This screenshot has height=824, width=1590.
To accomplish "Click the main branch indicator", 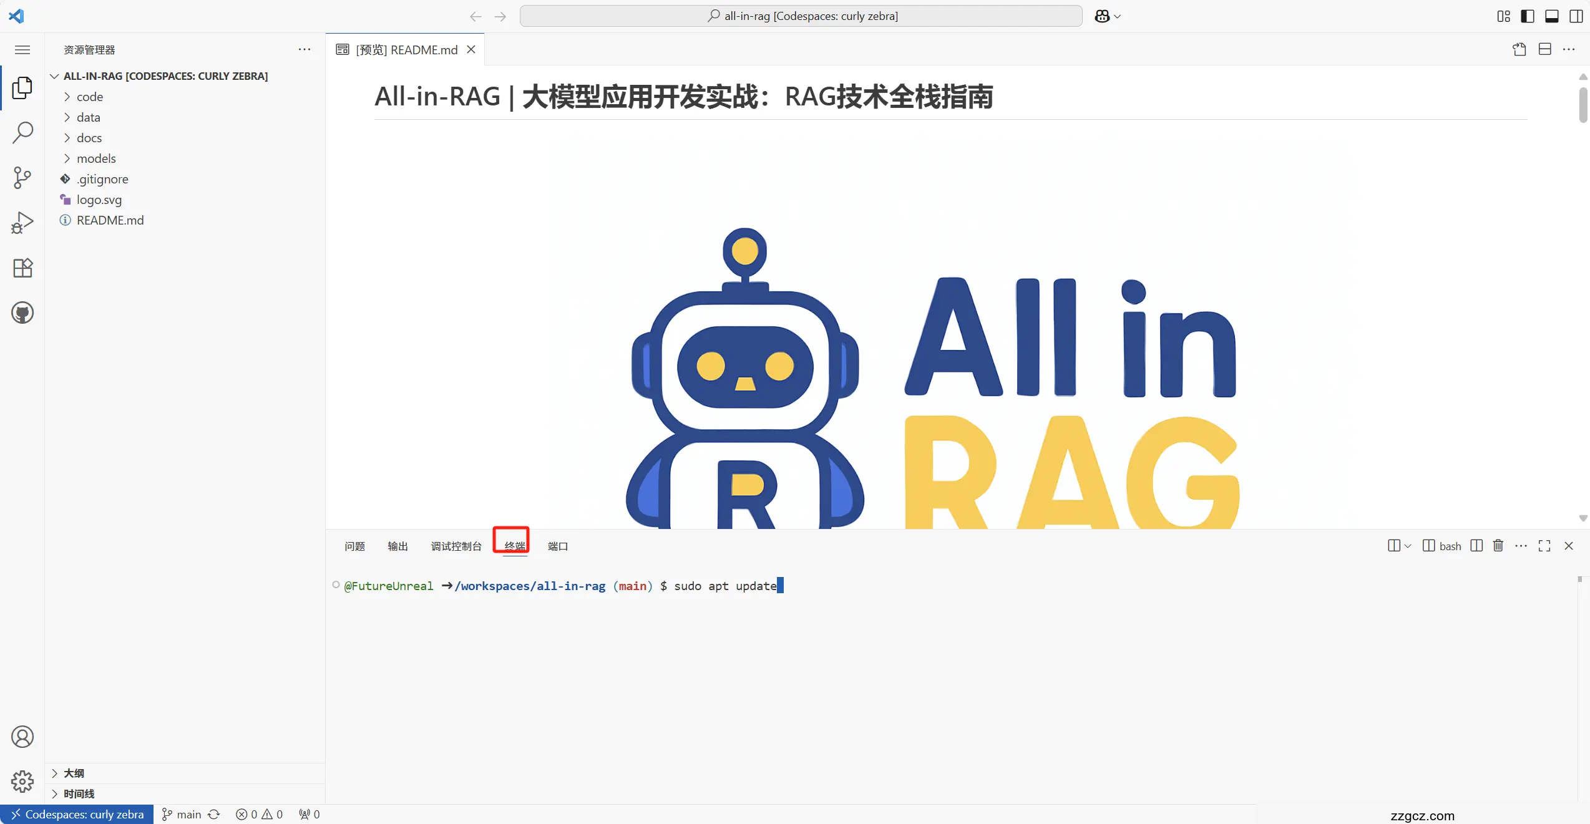I will (180, 814).
